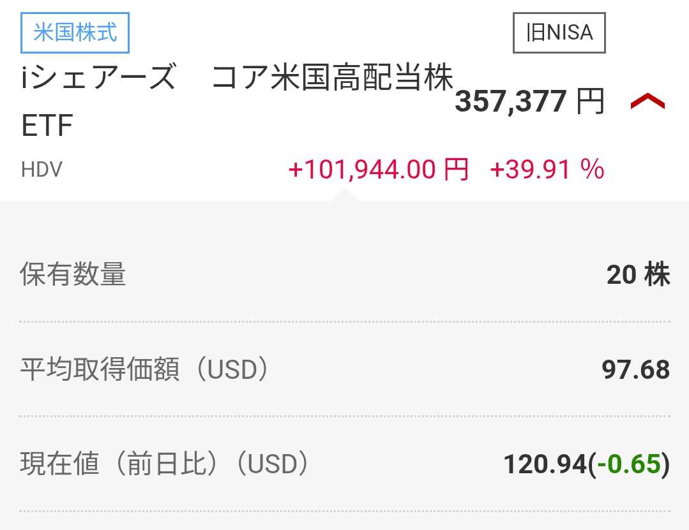Tap the 米国株式 category tag

coord(75,33)
